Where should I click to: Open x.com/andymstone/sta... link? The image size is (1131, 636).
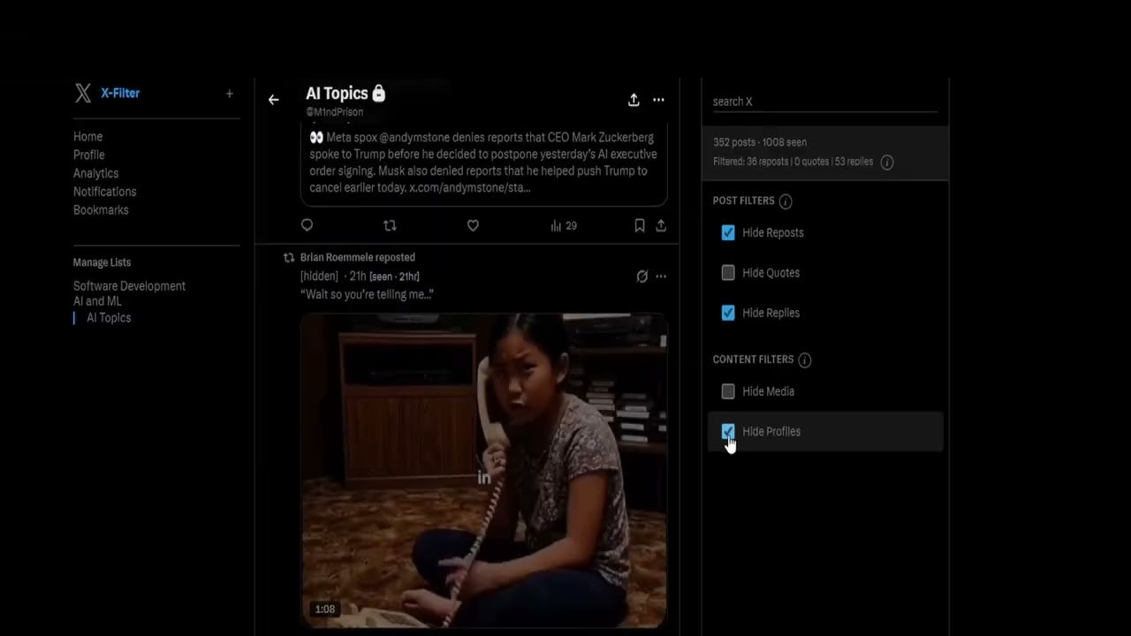pyautogui.click(x=469, y=188)
